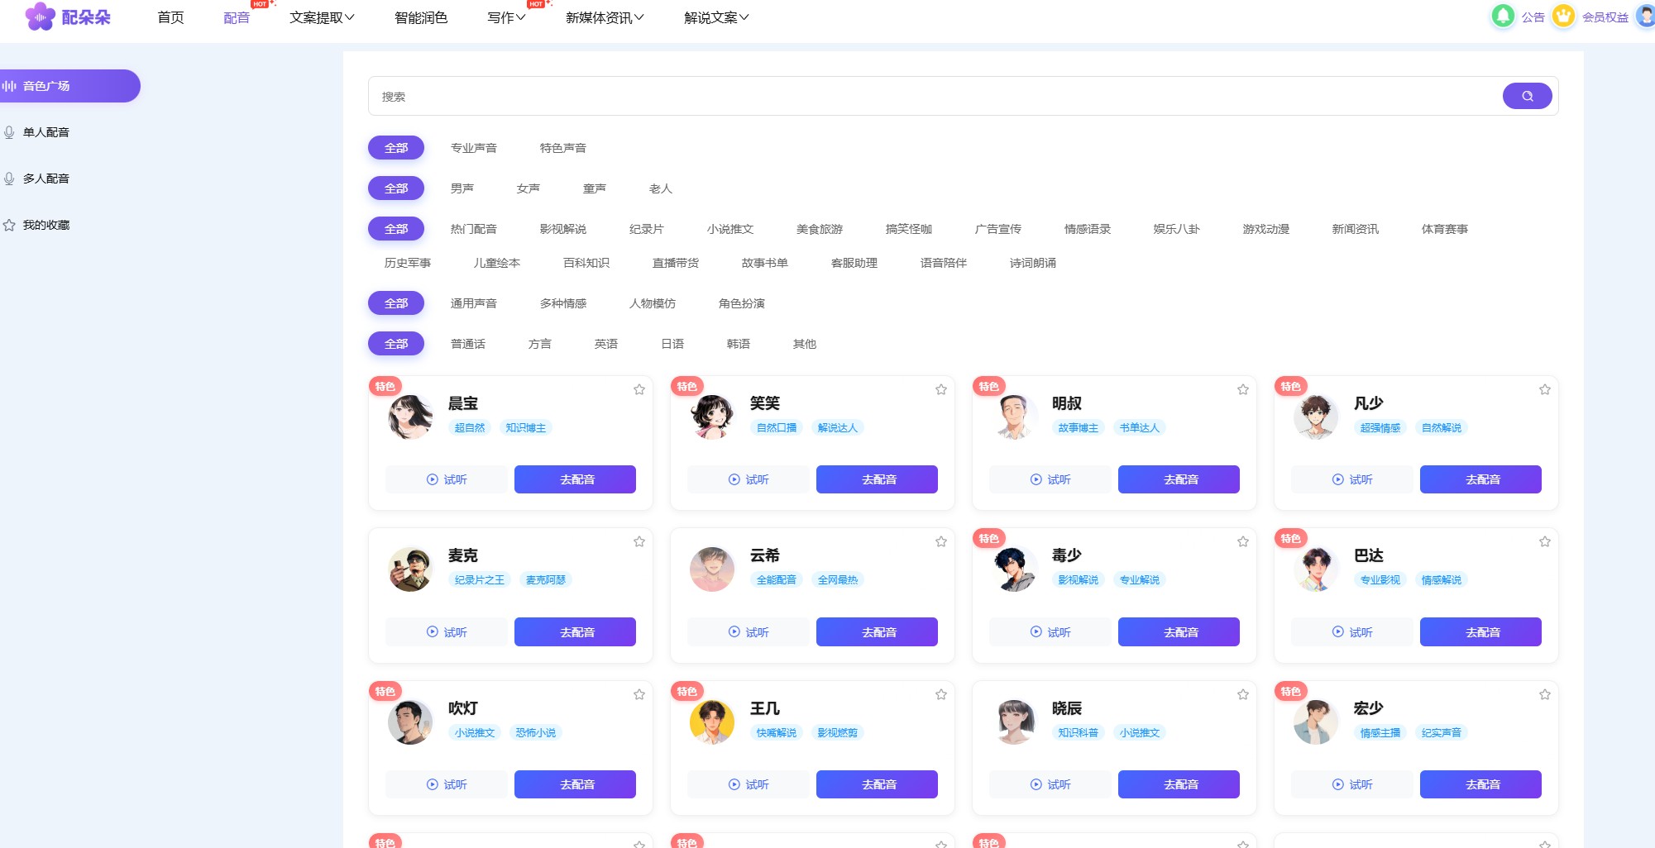Favorite the 晨宝 voice with star
Viewport: 1655px width, 848px height.
coord(639,389)
